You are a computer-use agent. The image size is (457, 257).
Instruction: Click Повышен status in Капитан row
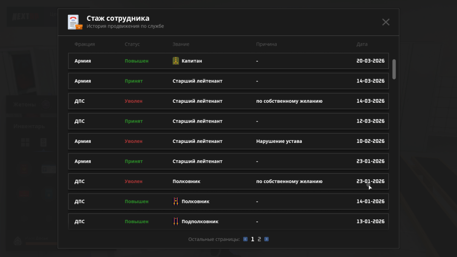point(137,61)
